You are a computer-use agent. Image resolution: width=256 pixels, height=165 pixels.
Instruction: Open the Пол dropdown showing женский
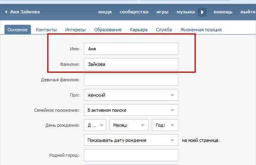(131, 95)
